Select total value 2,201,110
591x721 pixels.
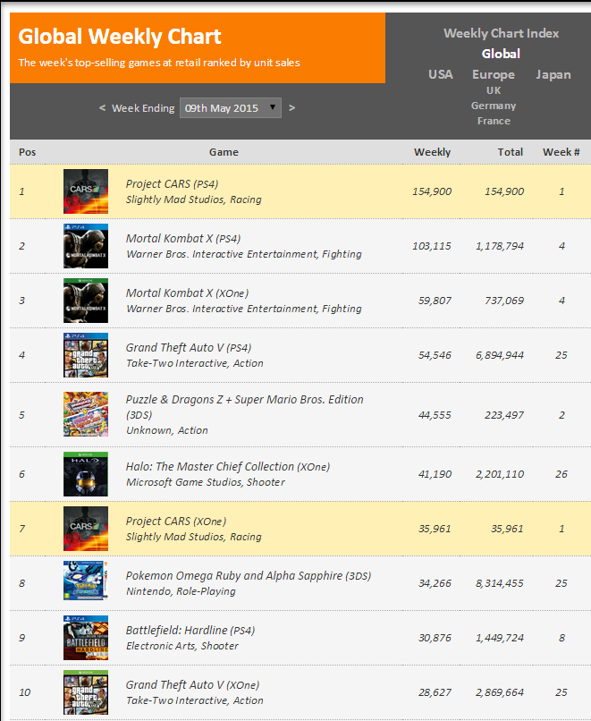pos(500,474)
